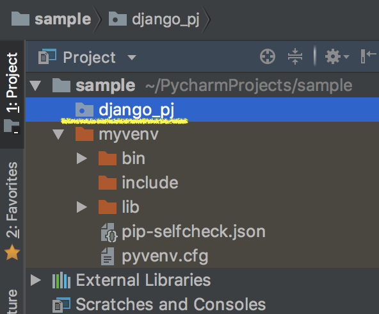The width and height of the screenshot is (379, 314).
Task: Click the External Libraries bars icon
Action: pyautogui.click(x=61, y=280)
